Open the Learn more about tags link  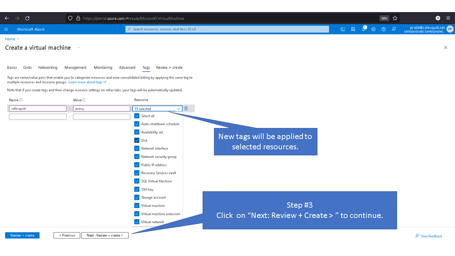click(87, 82)
